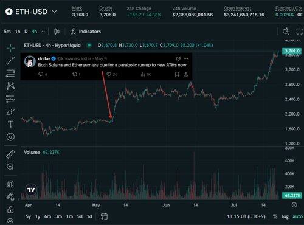Click the volume value tag 62.237K
This screenshot has height=225, width=304.
point(292,195)
